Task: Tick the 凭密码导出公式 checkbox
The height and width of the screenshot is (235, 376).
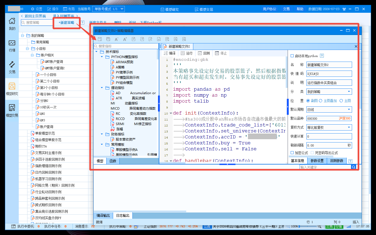Action: (312, 153)
